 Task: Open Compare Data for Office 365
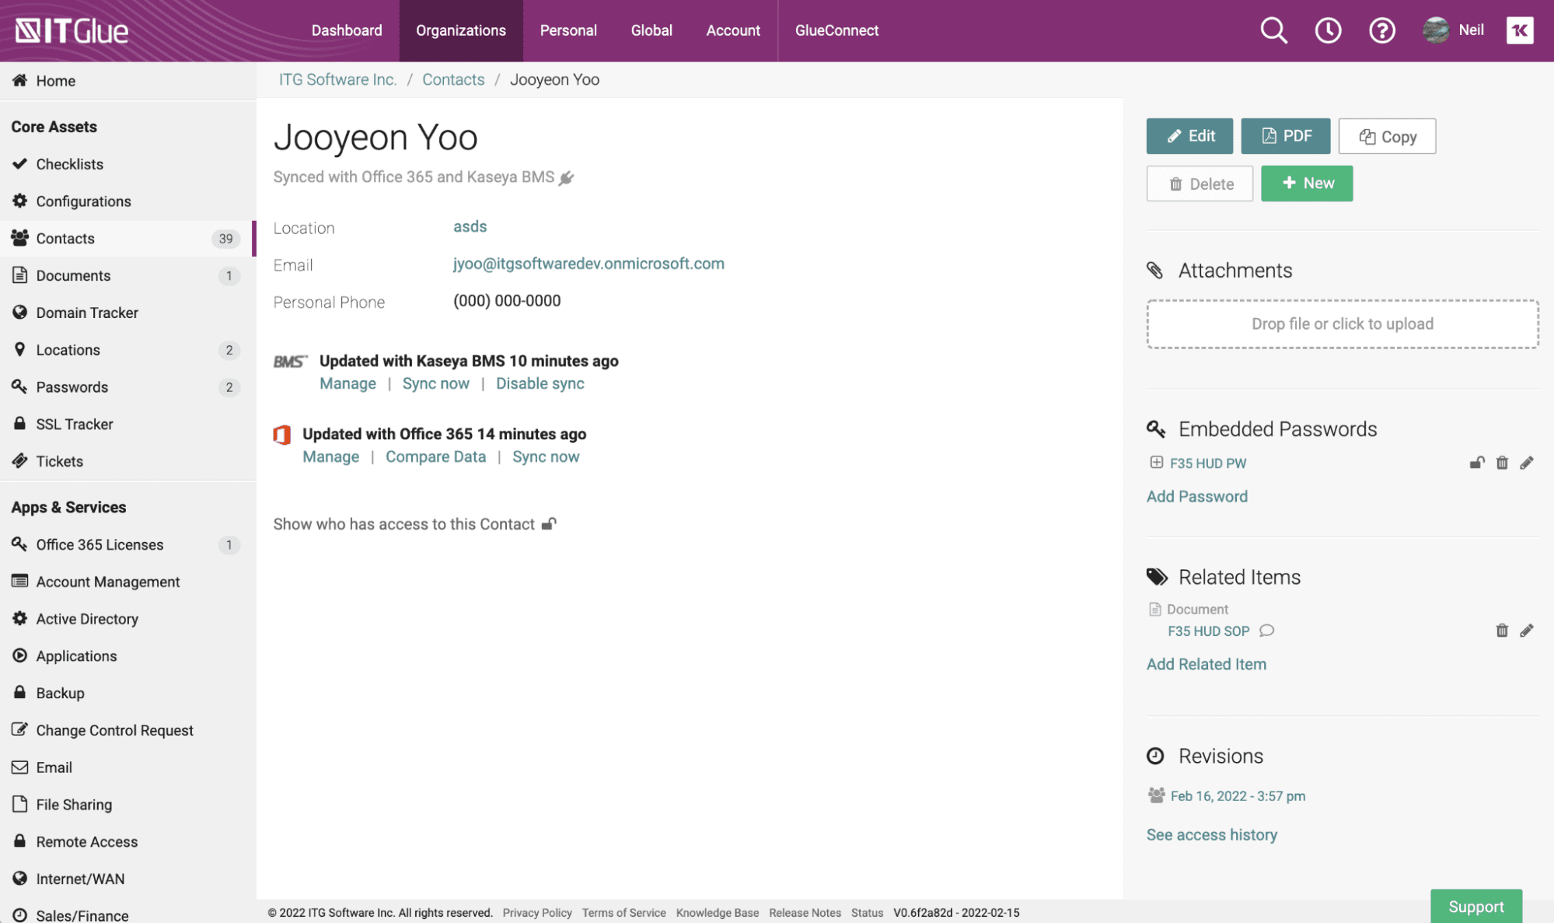435,457
